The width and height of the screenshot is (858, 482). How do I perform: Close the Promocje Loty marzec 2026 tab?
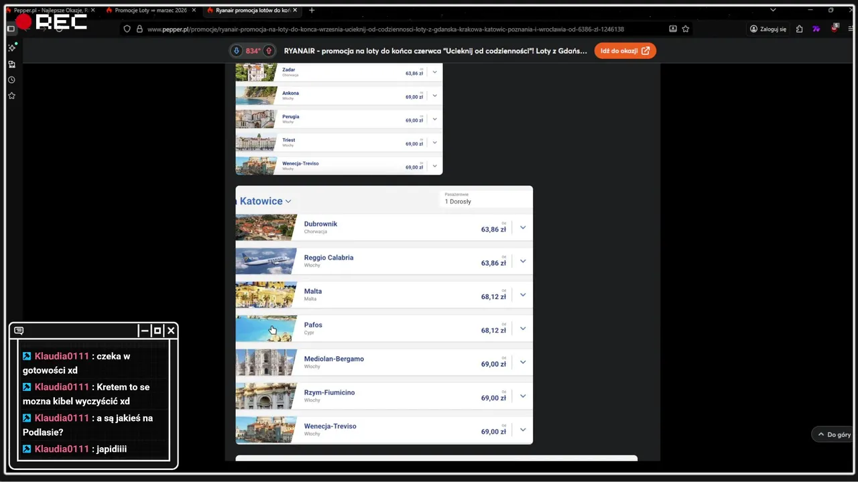click(194, 10)
